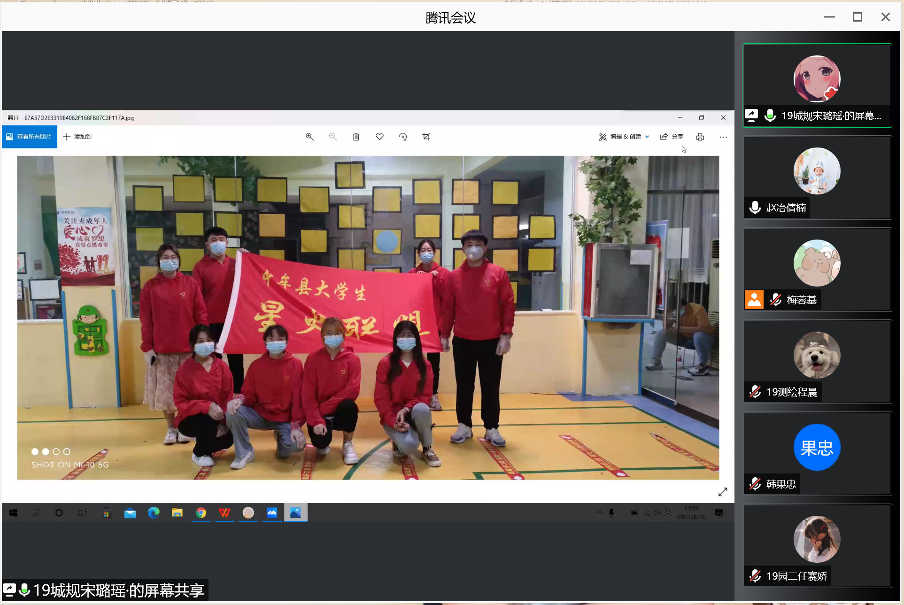Click 19城规宋璐瑶 screen sharing label
Image resolution: width=904 pixels, height=605 pixels.
coord(118,590)
